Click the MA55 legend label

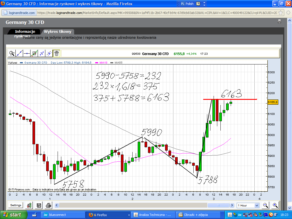[x=119, y=62]
